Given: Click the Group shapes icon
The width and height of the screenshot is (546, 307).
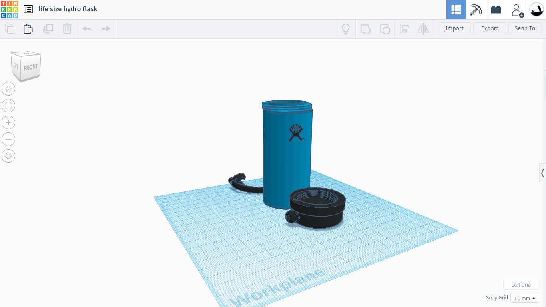Looking at the screenshot, I should (x=365, y=29).
